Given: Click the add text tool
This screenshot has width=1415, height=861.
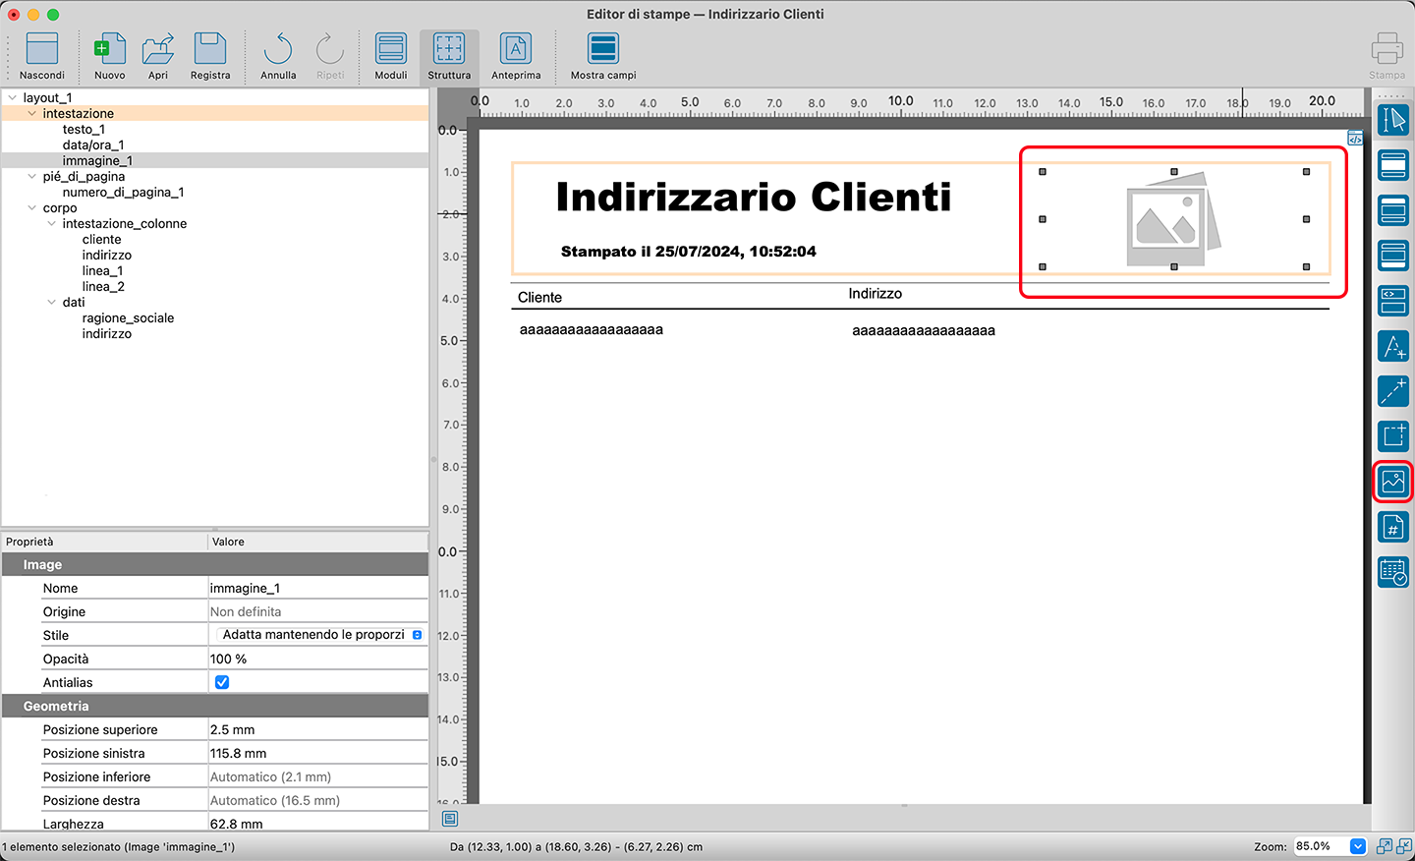Looking at the screenshot, I should tap(1392, 346).
